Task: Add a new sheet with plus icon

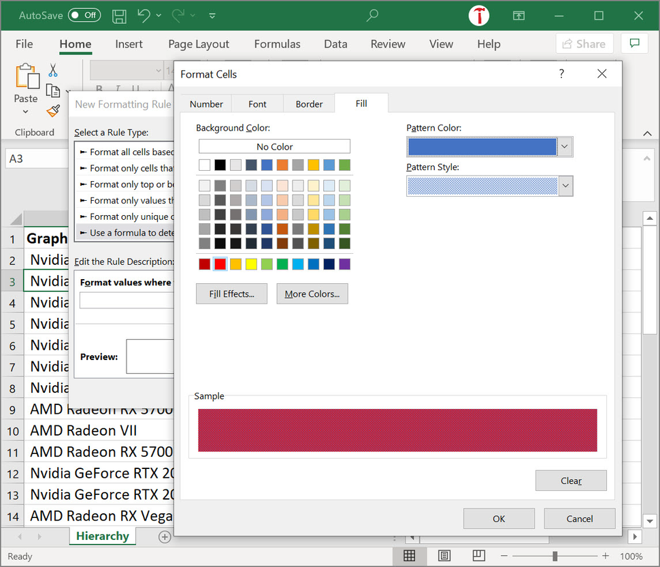Action: [x=165, y=536]
